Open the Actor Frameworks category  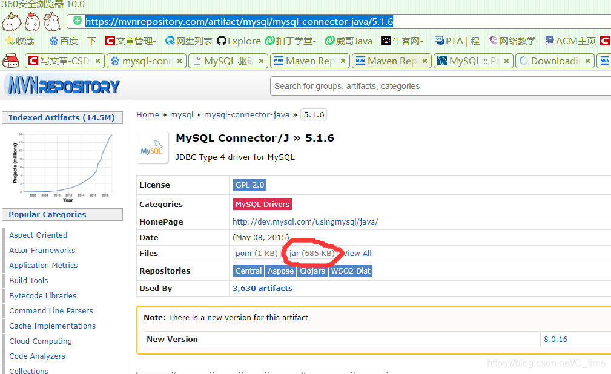pyautogui.click(x=42, y=250)
